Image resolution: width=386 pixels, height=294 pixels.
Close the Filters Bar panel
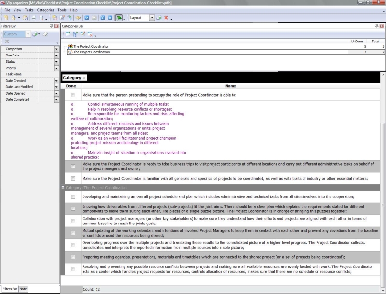[57, 26]
